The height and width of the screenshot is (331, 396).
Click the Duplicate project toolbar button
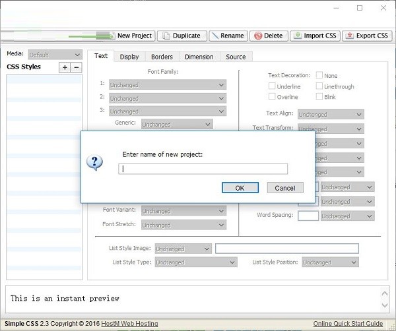181,36
